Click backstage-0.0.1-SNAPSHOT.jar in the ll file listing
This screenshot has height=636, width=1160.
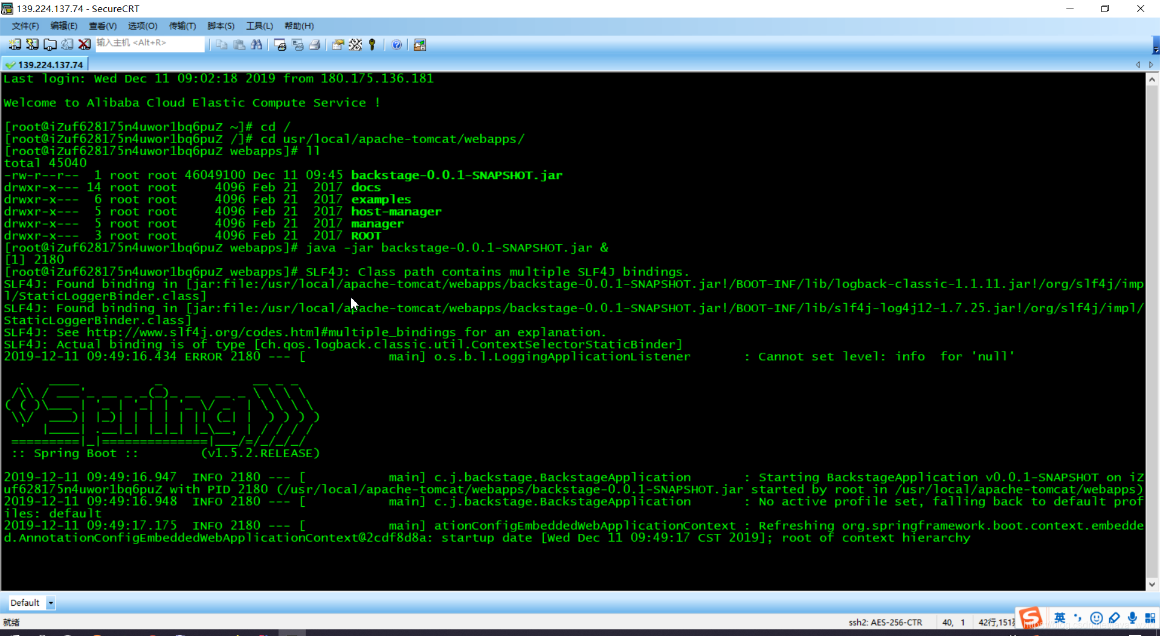[457, 175]
